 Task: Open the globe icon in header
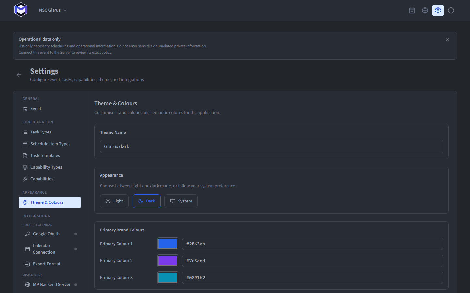click(425, 10)
